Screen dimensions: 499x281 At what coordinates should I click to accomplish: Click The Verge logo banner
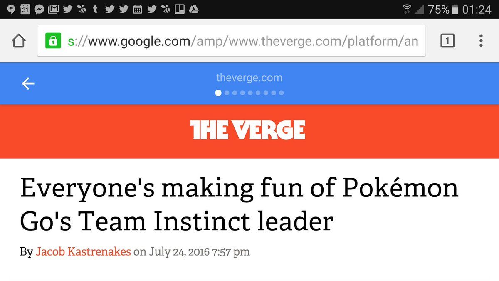click(248, 130)
